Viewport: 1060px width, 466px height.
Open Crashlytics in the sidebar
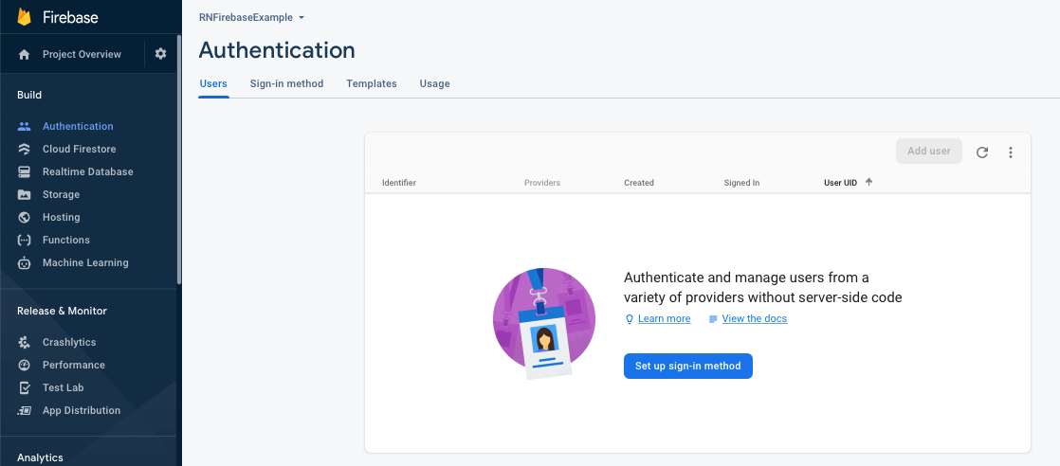pos(69,343)
